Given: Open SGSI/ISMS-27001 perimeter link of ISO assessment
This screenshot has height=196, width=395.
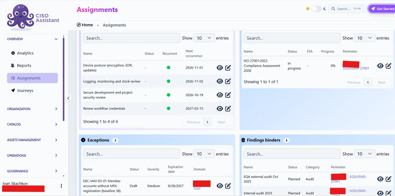Looking at the screenshot, I should pos(356,68).
